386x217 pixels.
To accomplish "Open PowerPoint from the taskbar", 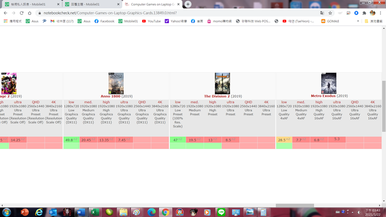I will coord(25,212).
